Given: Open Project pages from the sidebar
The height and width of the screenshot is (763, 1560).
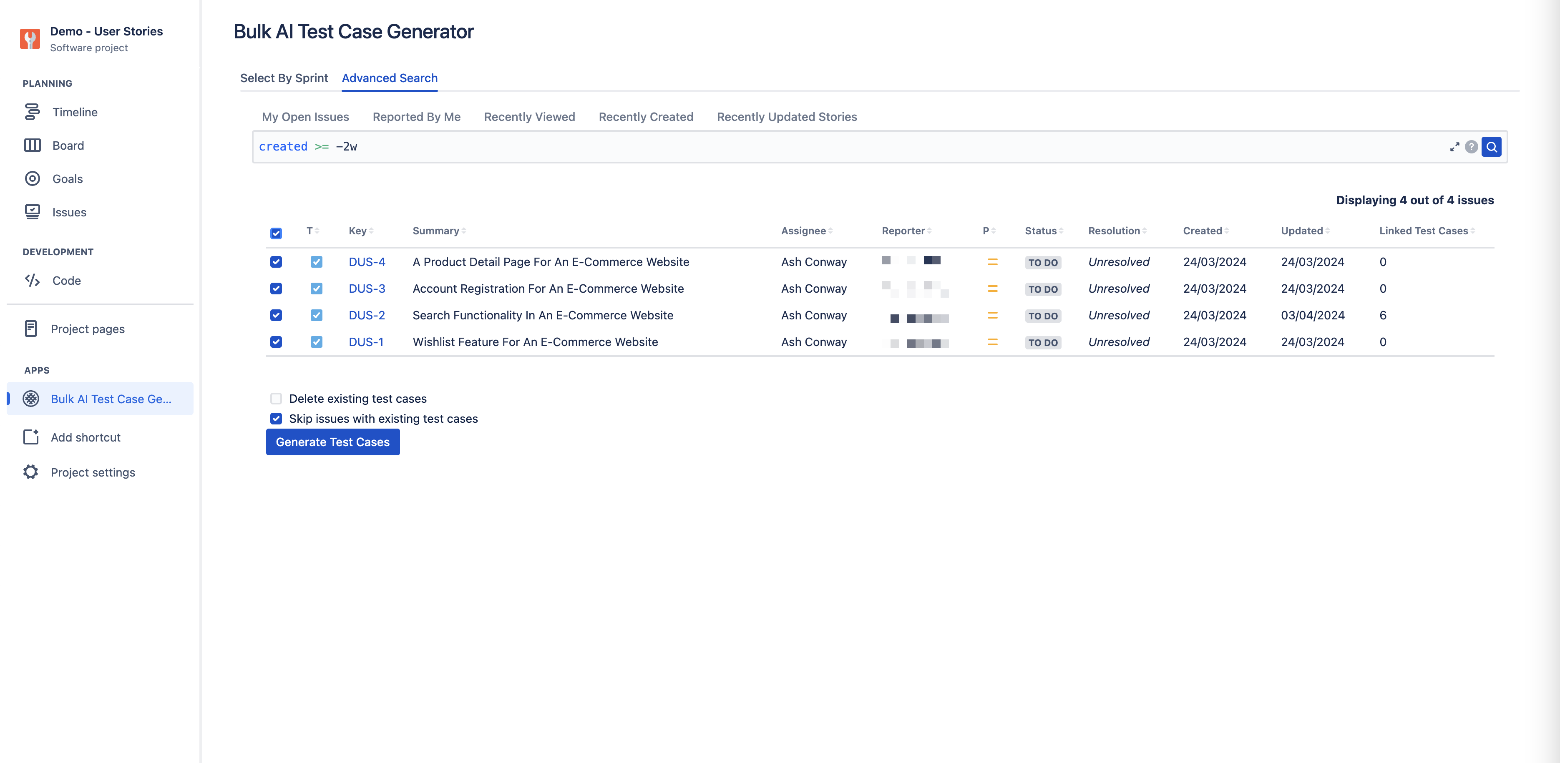Looking at the screenshot, I should 87,329.
